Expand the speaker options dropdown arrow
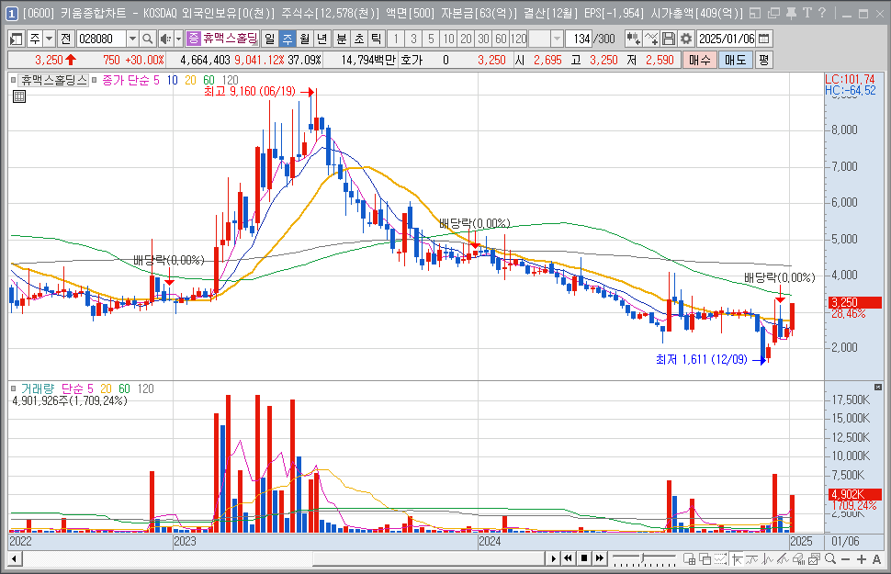891x574 pixels. pos(178,39)
